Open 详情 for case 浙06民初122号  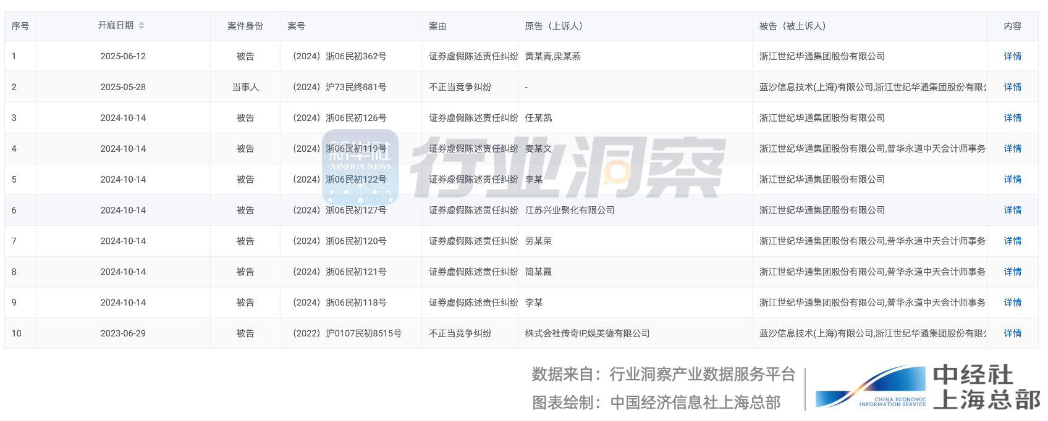point(1012,180)
